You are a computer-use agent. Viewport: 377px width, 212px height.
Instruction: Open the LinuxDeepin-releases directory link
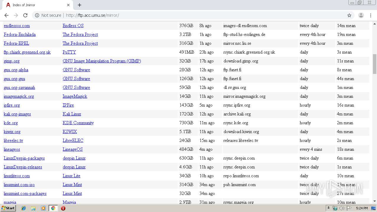pyautogui.click(x=23, y=167)
